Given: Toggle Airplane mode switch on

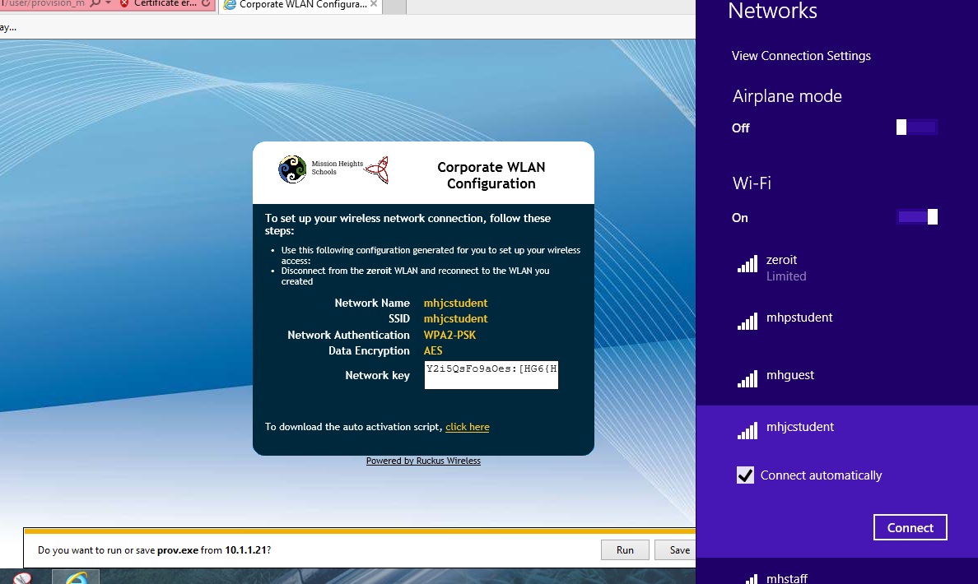Looking at the screenshot, I should point(917,127).
